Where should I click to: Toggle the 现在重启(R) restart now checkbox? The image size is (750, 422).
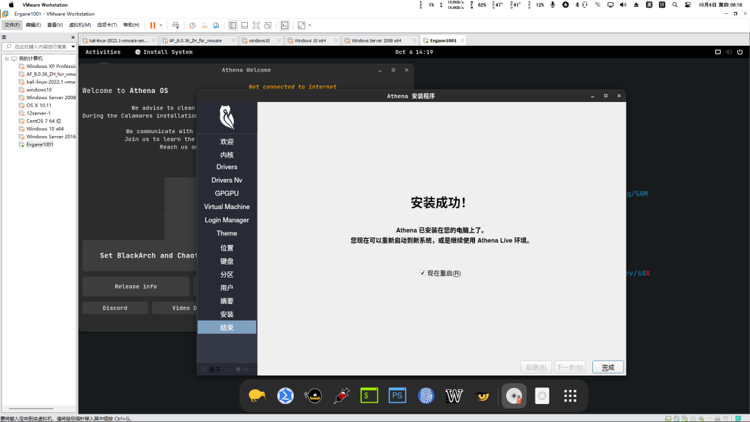[422, 273]
